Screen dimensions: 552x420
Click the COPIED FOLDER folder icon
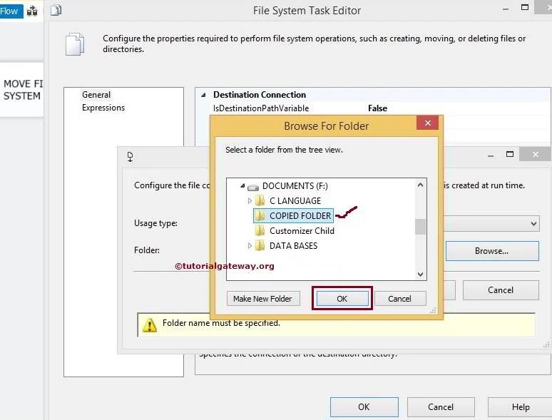tap(260, 215)
